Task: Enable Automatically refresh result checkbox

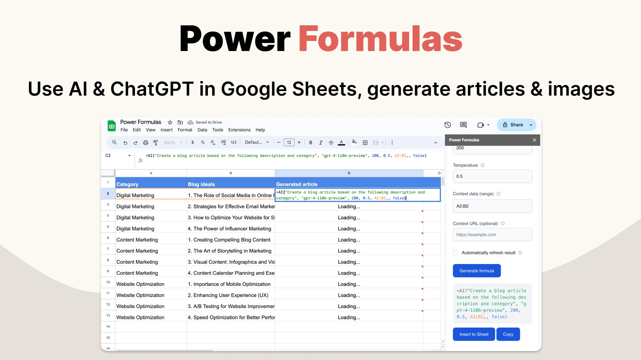Action: pos(456,253)
